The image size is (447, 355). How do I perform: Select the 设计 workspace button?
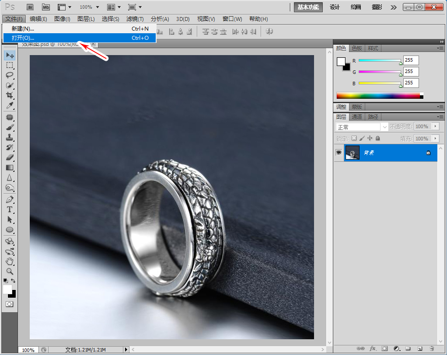pos(335,7)
